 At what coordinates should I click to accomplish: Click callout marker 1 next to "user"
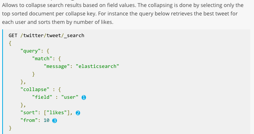pyautogui.click(x=84, y=97)
